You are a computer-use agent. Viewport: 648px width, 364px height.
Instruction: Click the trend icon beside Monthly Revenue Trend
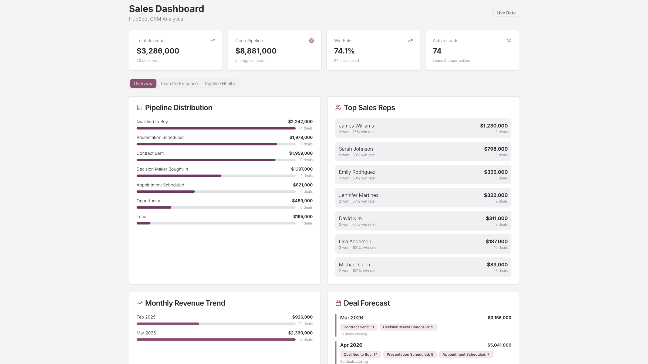point(139,303)
